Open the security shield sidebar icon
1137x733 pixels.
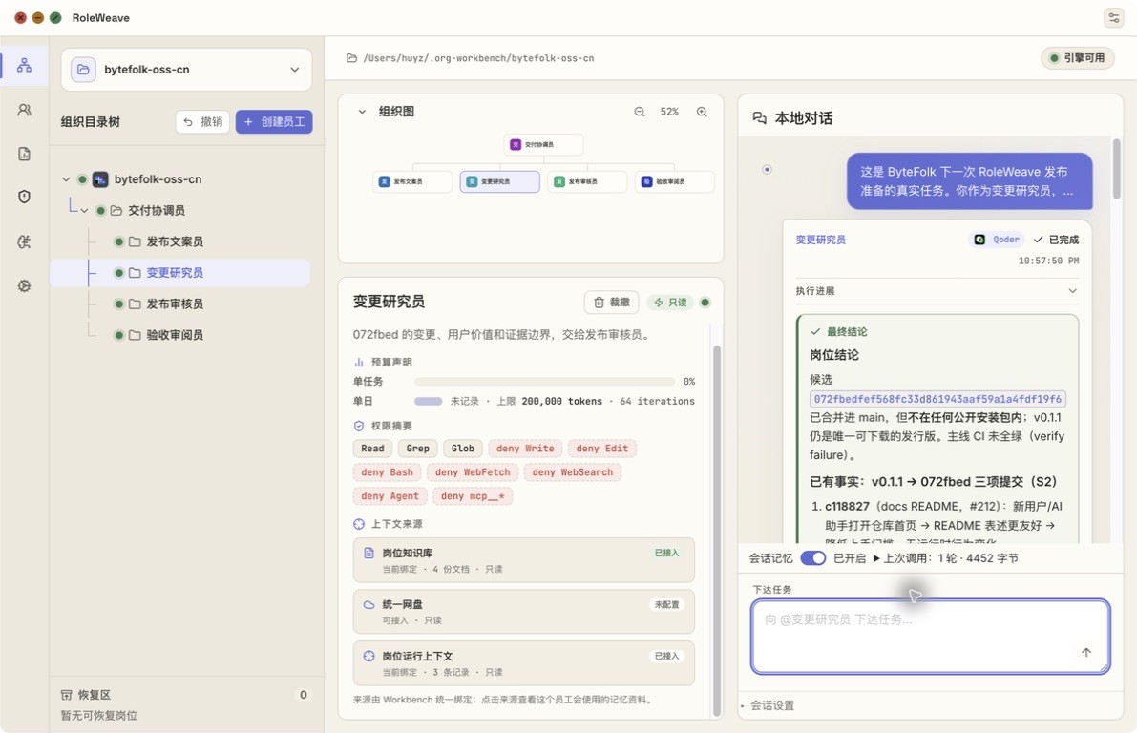(x=24, y=197)
